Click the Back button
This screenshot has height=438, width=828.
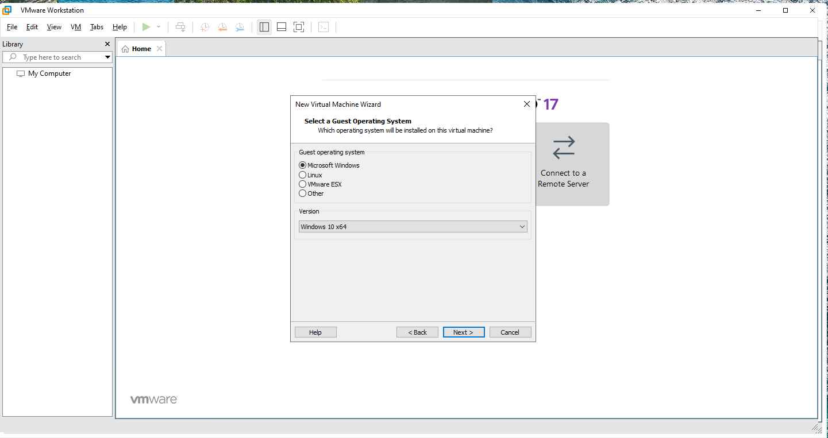417,332
